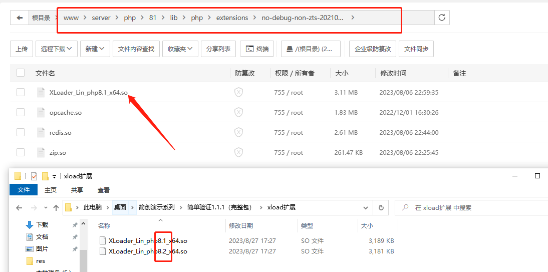The height and width of the screenshot is (272, 548).
Task: Toggle tamper-proof shield for opcache.so
Action: coord(238,113)
